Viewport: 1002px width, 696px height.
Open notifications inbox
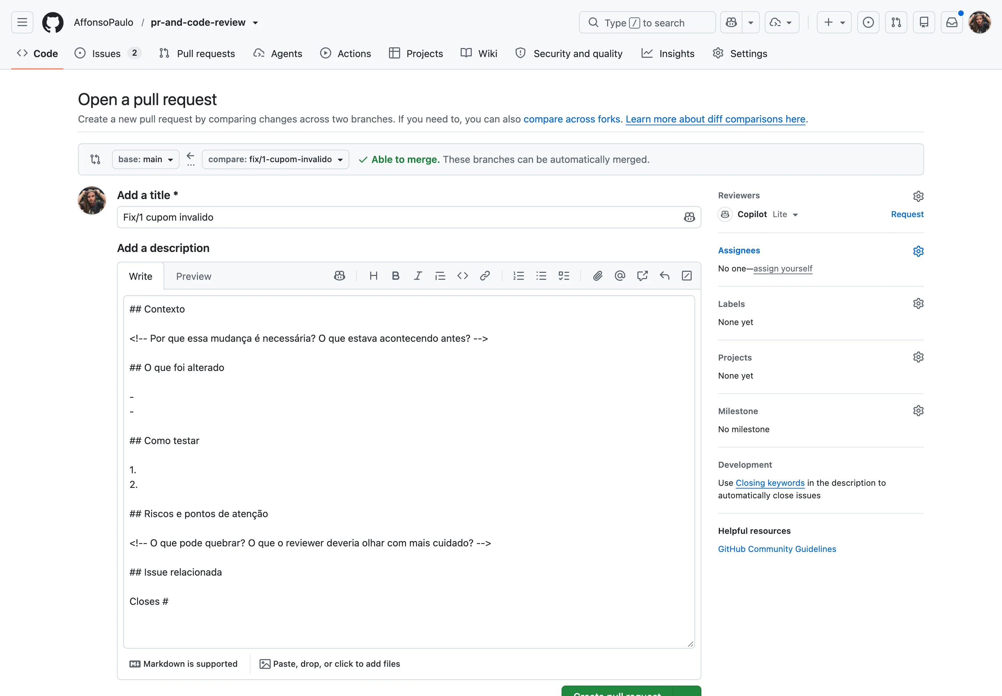click(x=952, y=22)
